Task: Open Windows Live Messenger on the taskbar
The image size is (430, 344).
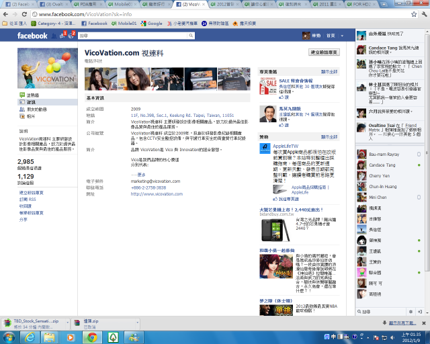Action: (x=134, y=337)
